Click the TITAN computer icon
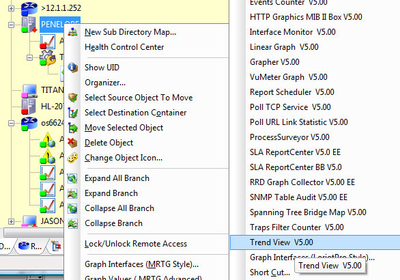Screen dimensions: 400x280 [x=29, y=91]
